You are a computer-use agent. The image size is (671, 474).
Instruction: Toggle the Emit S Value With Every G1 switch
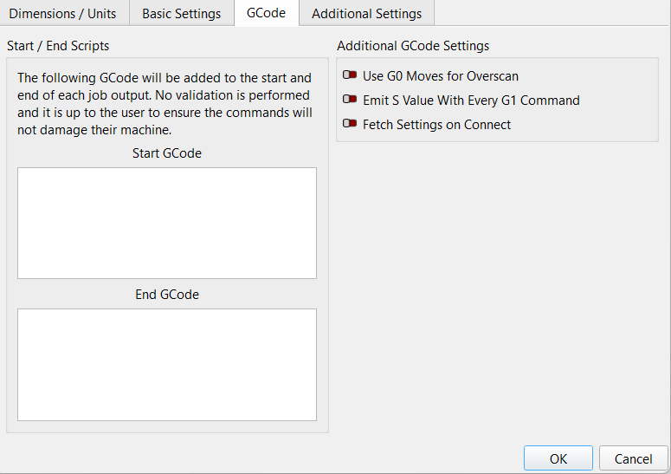tap(350, 101)
